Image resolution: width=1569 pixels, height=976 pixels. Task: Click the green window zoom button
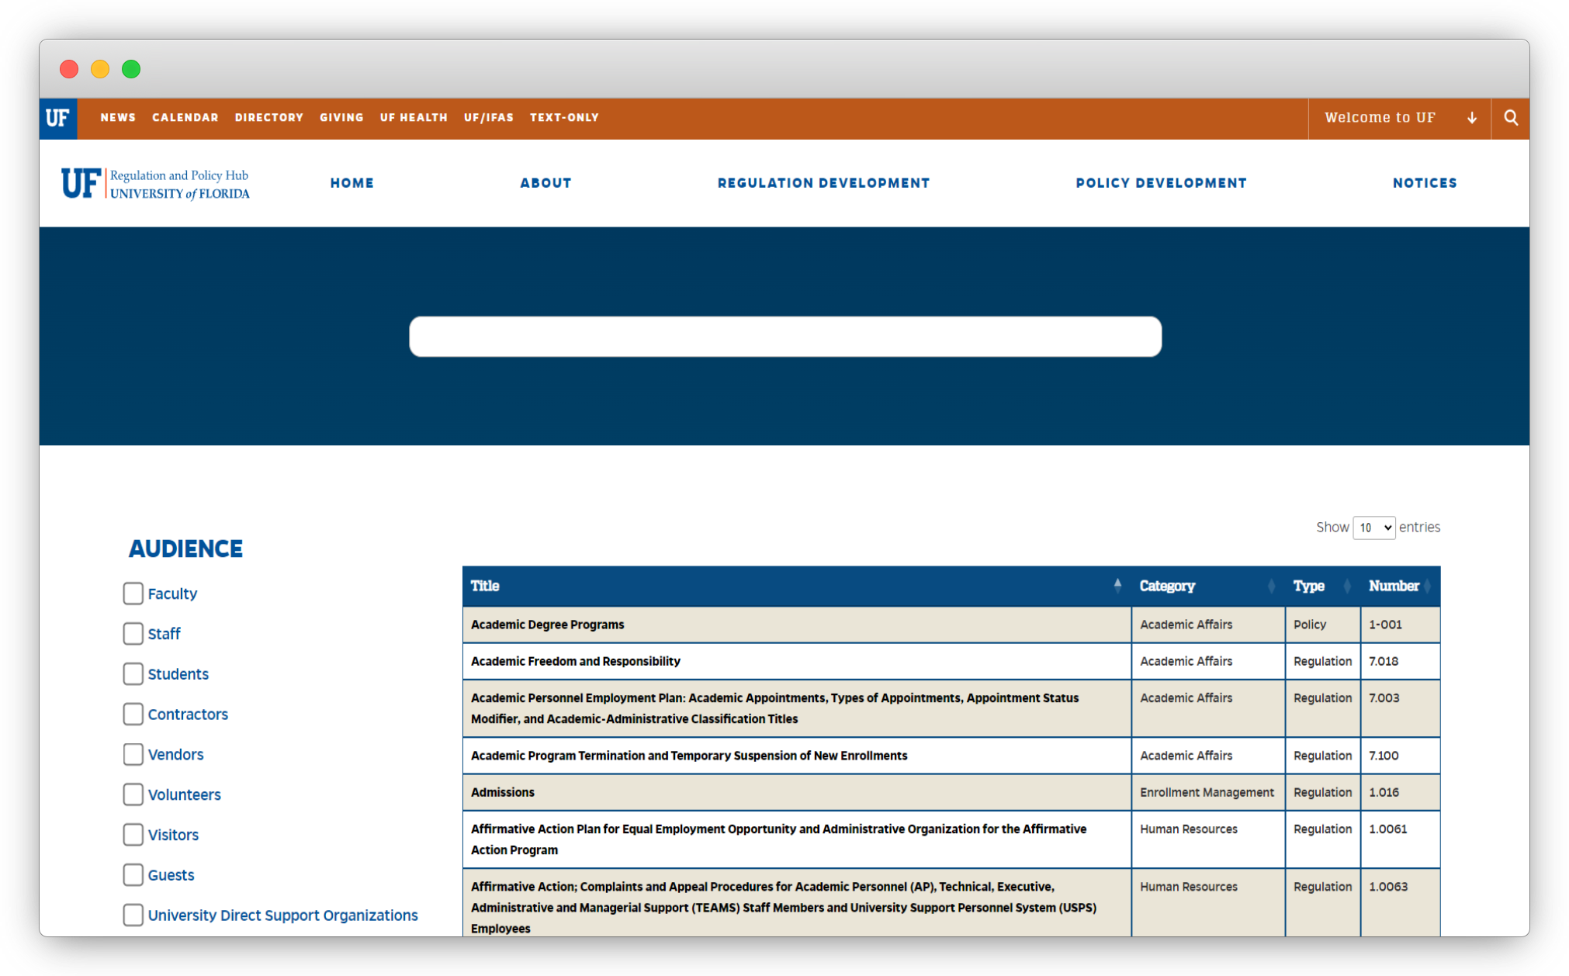(131, 69)
